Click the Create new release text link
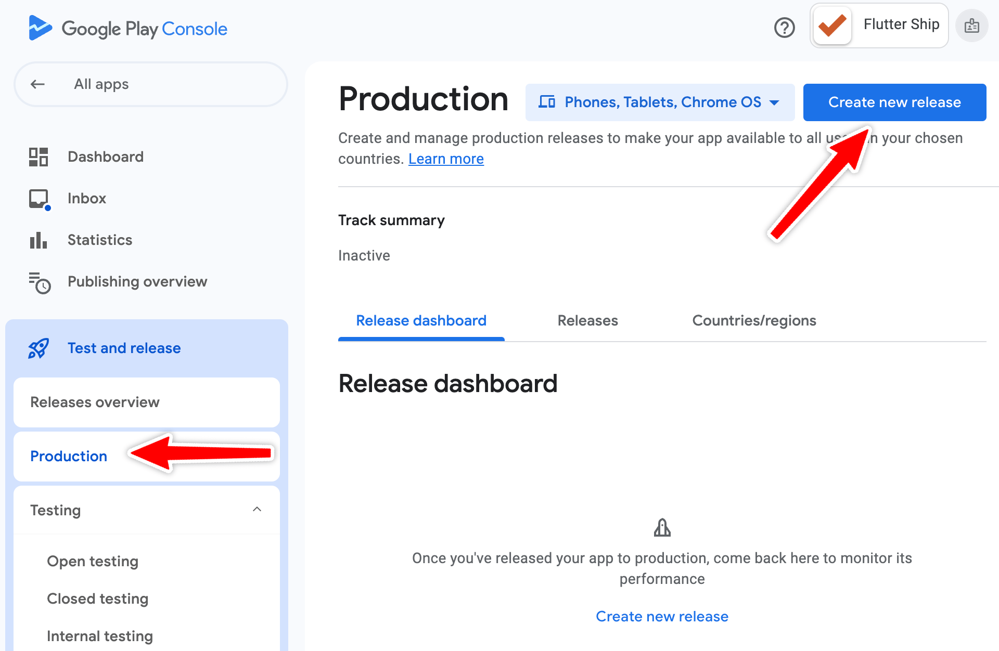This screenshot has height=651, width=999. [662, 617]
